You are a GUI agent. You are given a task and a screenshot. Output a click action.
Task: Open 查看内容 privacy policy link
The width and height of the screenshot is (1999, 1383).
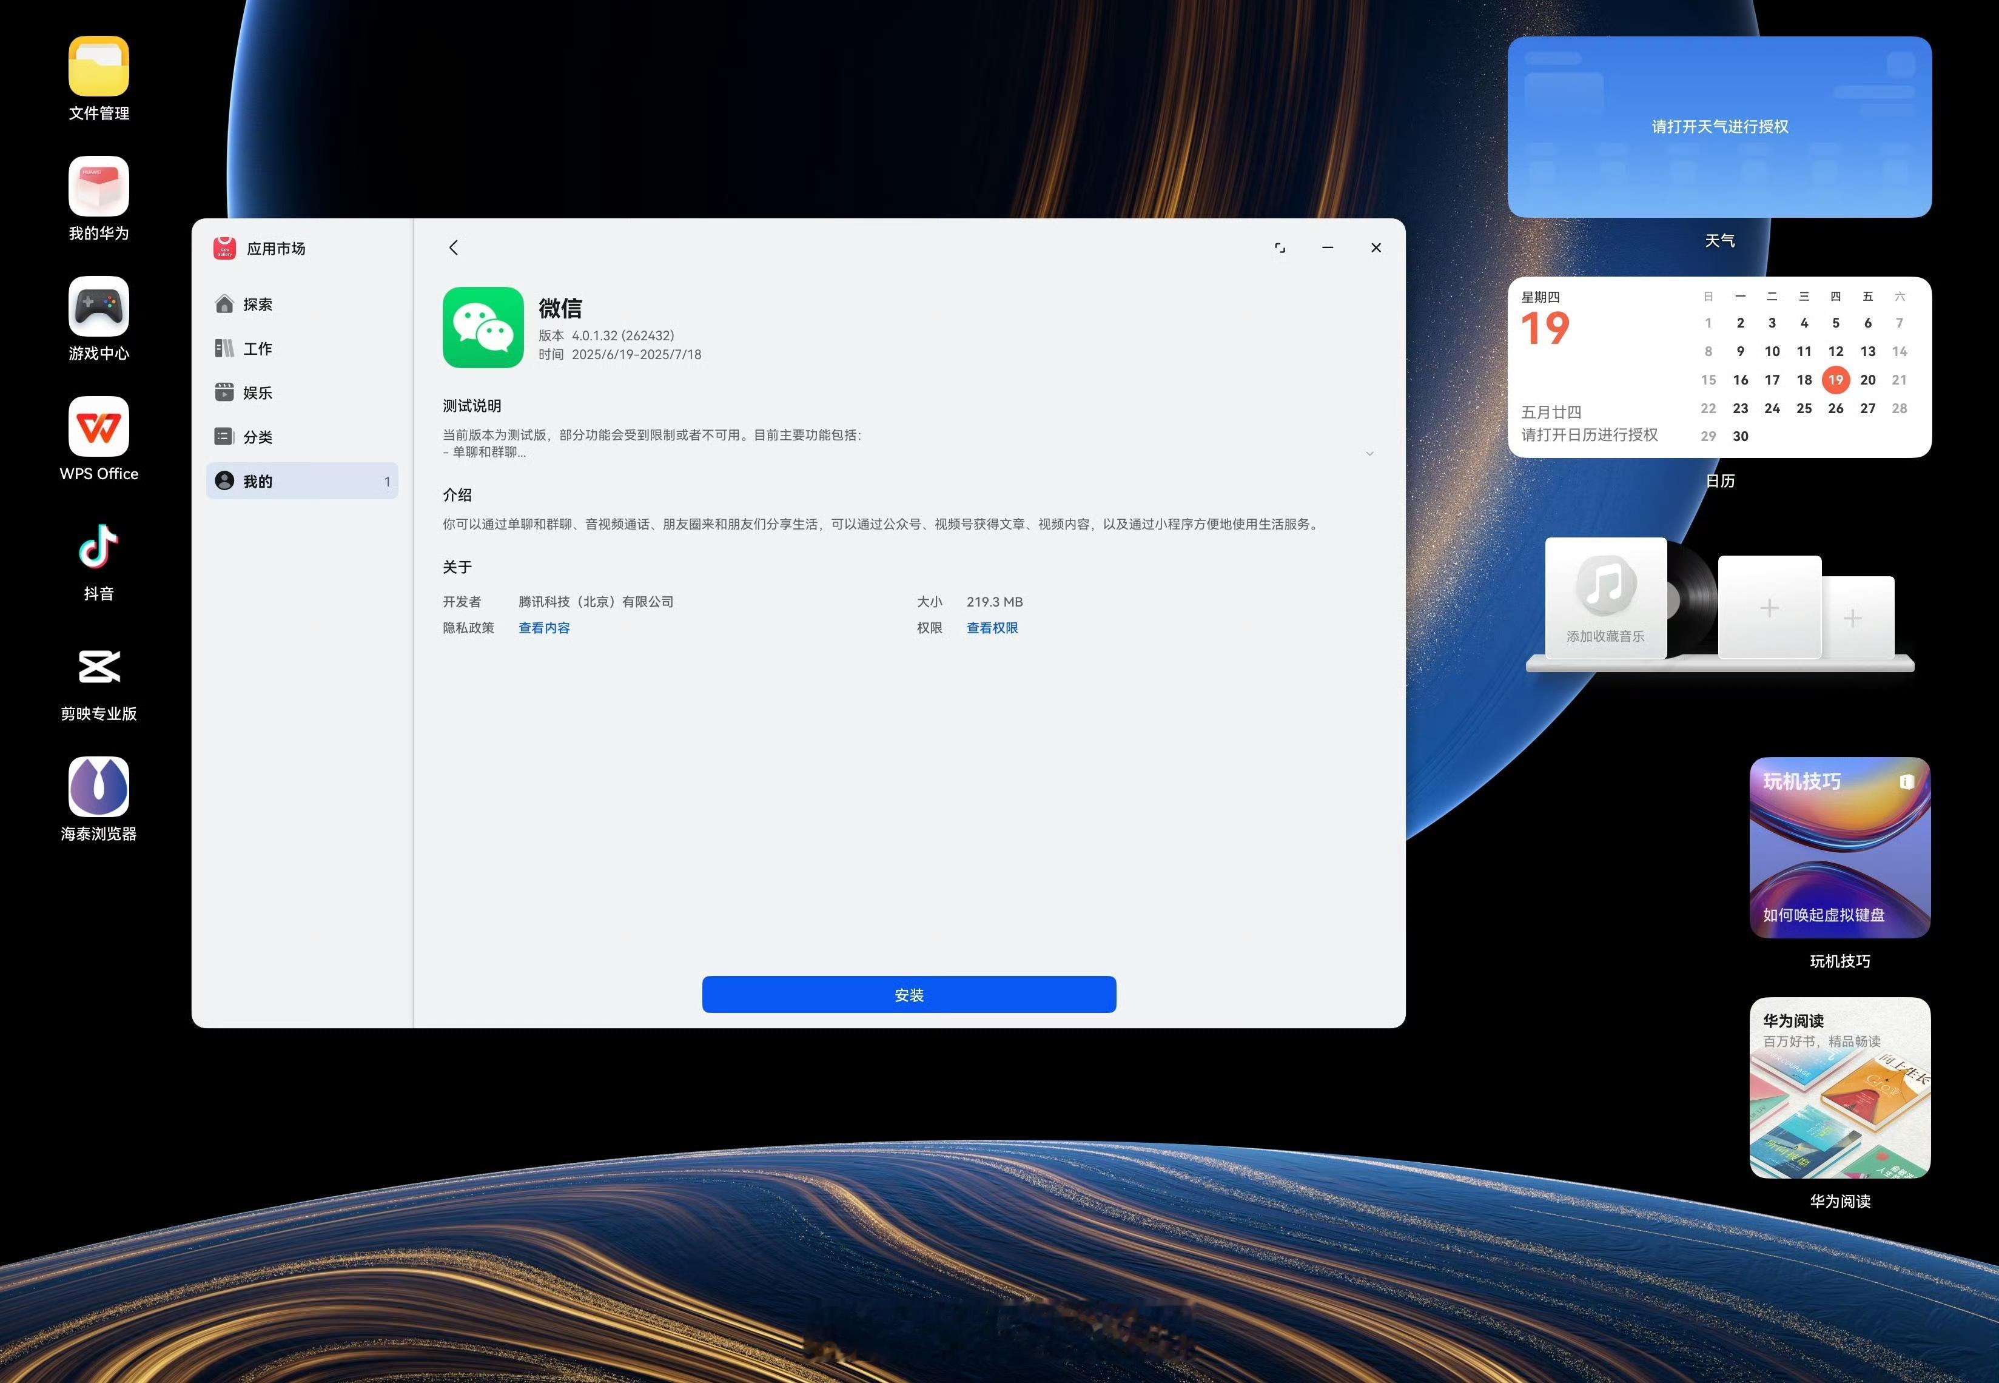[x=544, y=628]
